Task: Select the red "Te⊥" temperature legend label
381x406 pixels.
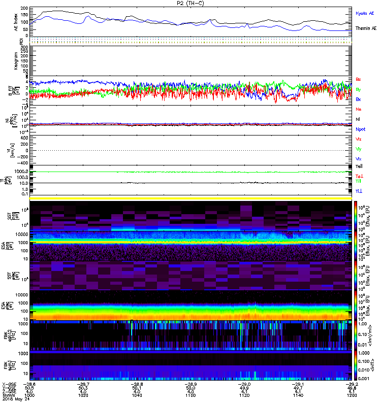Action: click(x=359, y=176)
